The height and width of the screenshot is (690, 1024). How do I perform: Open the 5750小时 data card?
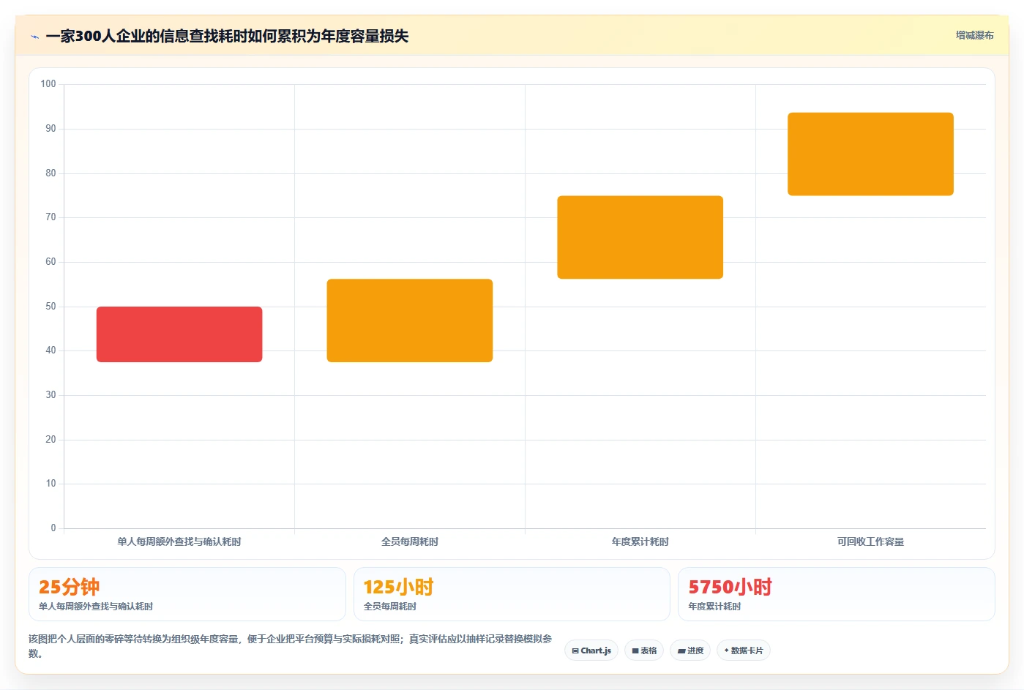(837, 594)
